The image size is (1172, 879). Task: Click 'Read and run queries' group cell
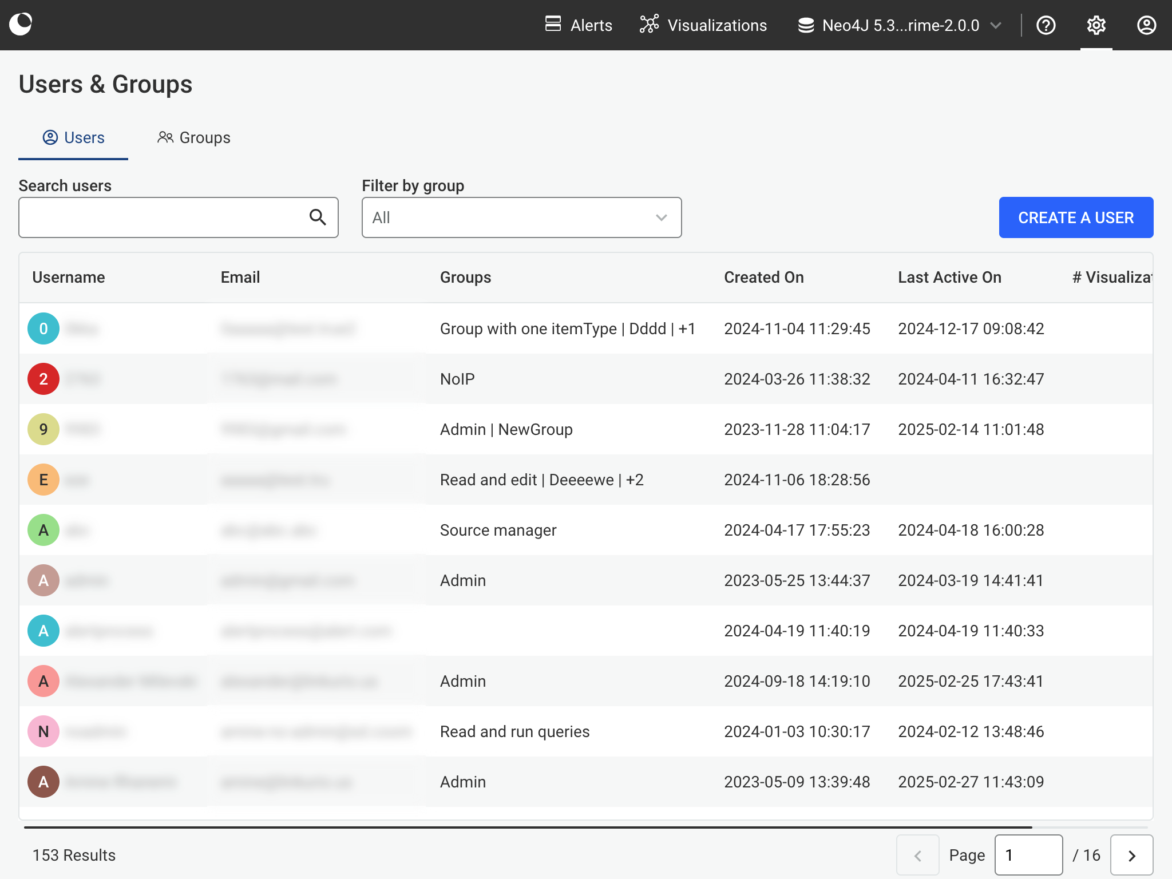(515, 731)
